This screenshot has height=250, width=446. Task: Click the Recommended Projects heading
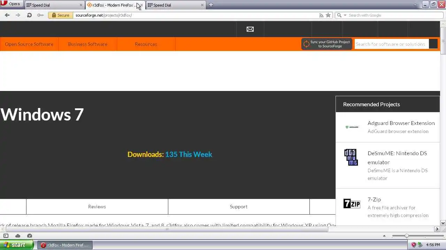(371, 104)
